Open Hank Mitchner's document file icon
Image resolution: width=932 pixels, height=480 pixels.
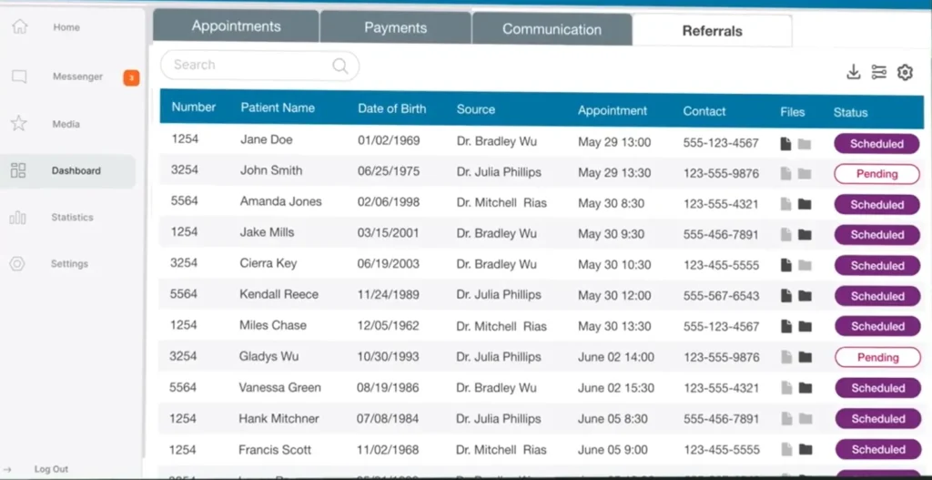(x=787, y=419)
